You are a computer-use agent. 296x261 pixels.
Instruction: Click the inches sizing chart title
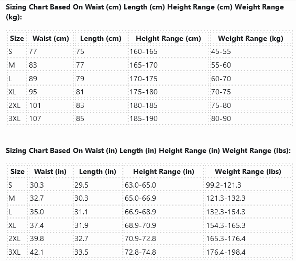click(148, 151)
